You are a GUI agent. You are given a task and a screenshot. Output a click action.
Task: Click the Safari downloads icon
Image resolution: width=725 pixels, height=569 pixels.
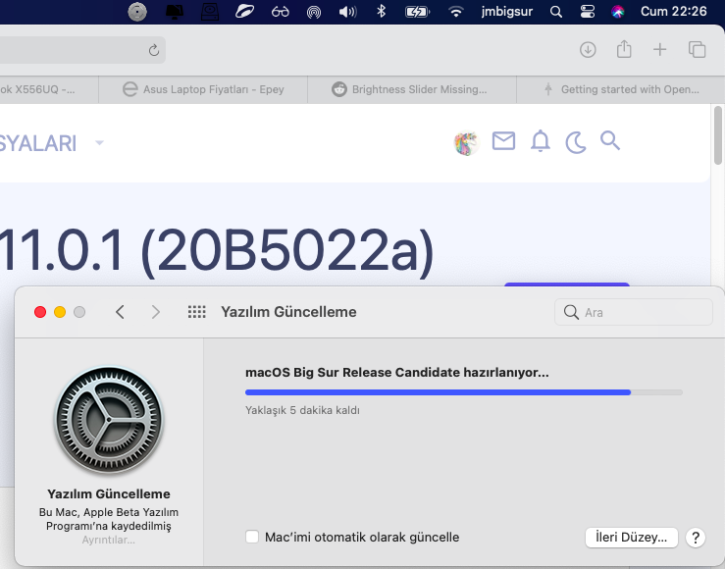coord(588,50)
